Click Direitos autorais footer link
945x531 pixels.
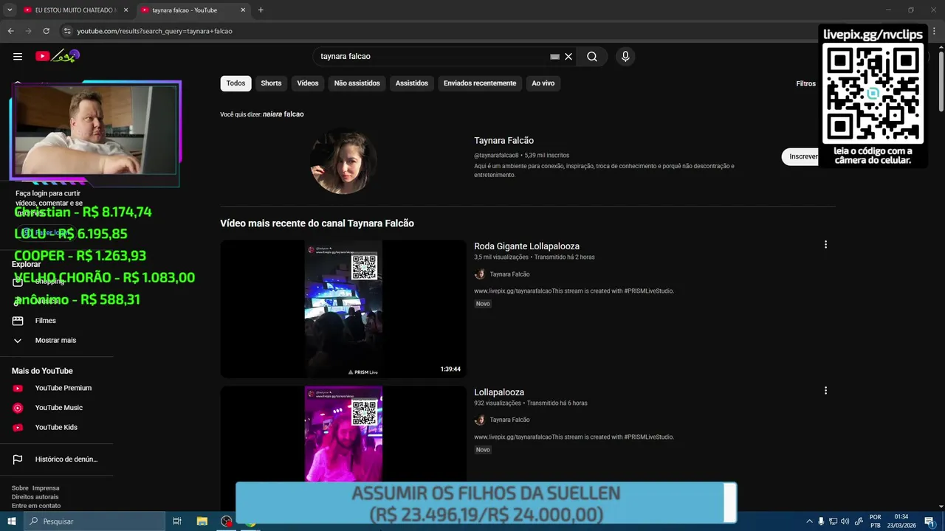tap(35, 497)
